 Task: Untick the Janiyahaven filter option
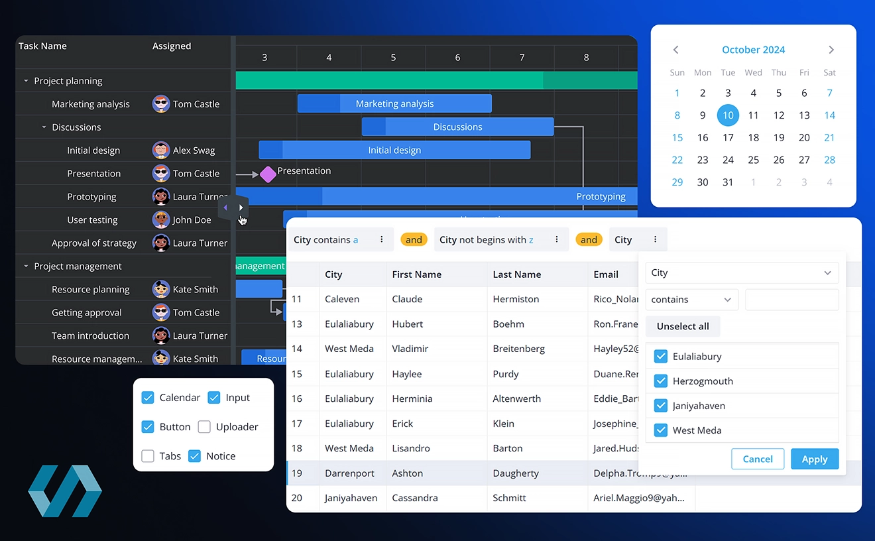coord(661,406)
